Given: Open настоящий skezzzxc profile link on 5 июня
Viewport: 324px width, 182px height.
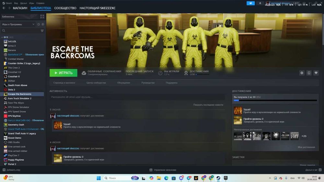Looking at the screenshot, I should (x=68, y=116).
